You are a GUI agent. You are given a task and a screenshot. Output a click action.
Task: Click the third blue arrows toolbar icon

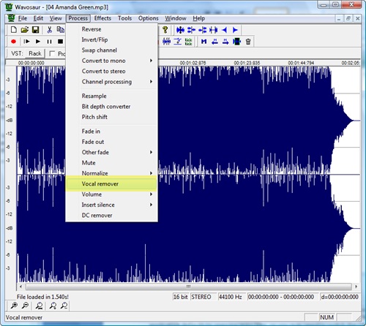pos(202,30)
